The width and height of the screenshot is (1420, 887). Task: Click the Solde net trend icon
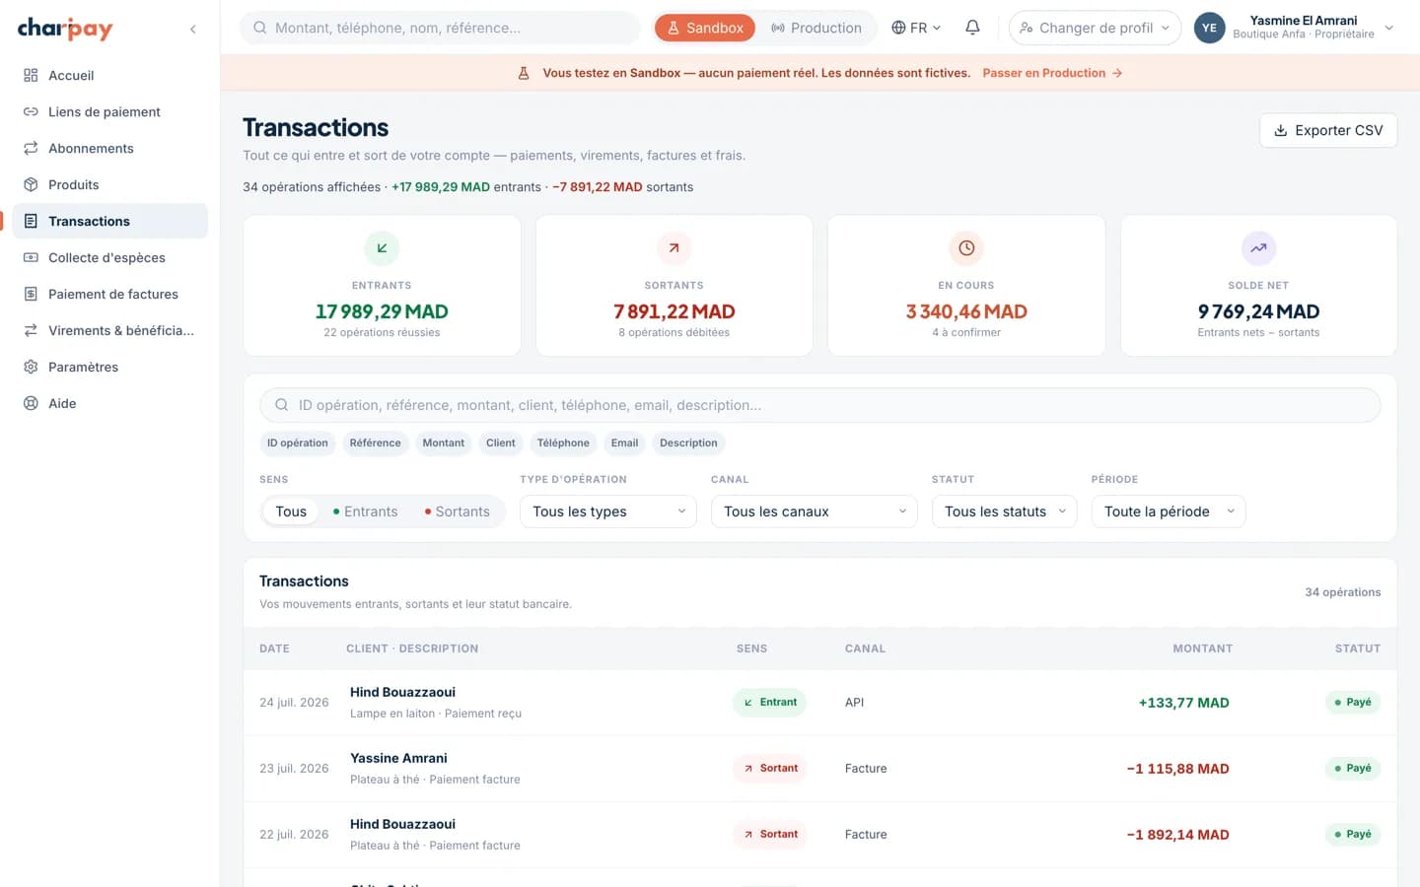point(1258,248)
